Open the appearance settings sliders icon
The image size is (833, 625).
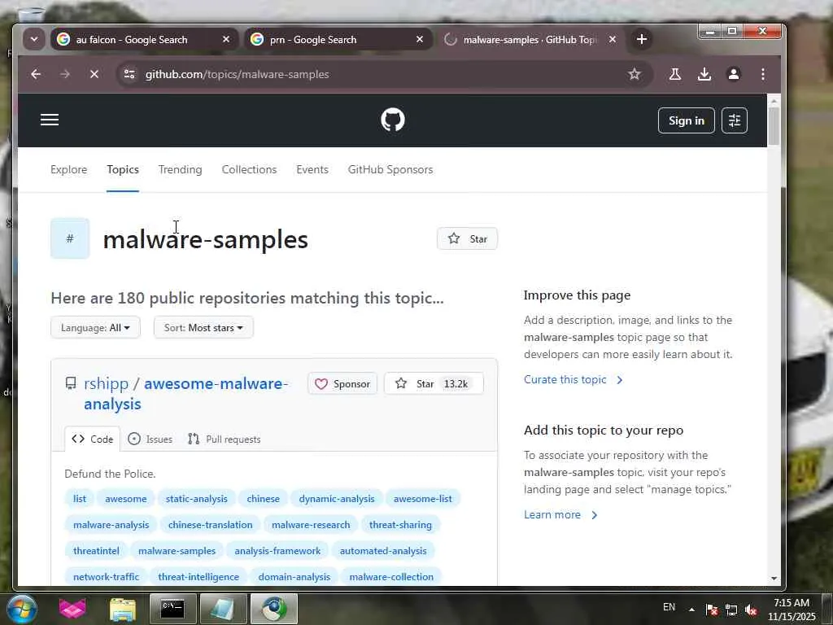[x=735, y=120]
